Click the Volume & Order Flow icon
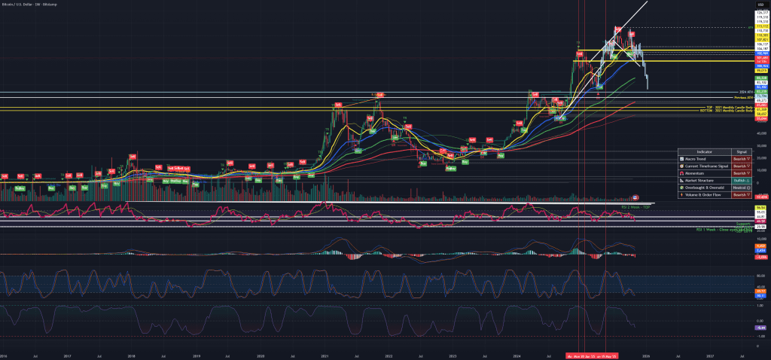771x360 pixels. [x=681, y=195]
